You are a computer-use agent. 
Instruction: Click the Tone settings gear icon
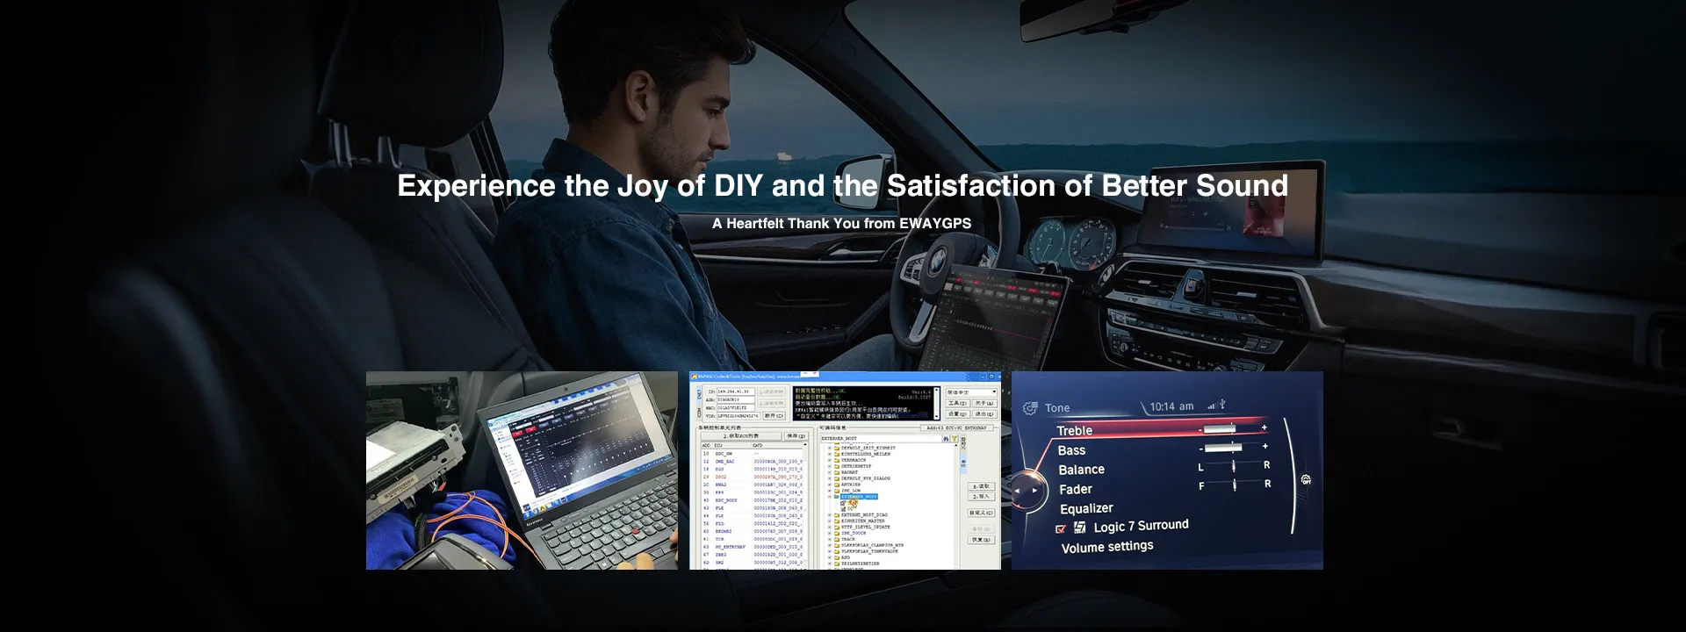point(1030,408)
